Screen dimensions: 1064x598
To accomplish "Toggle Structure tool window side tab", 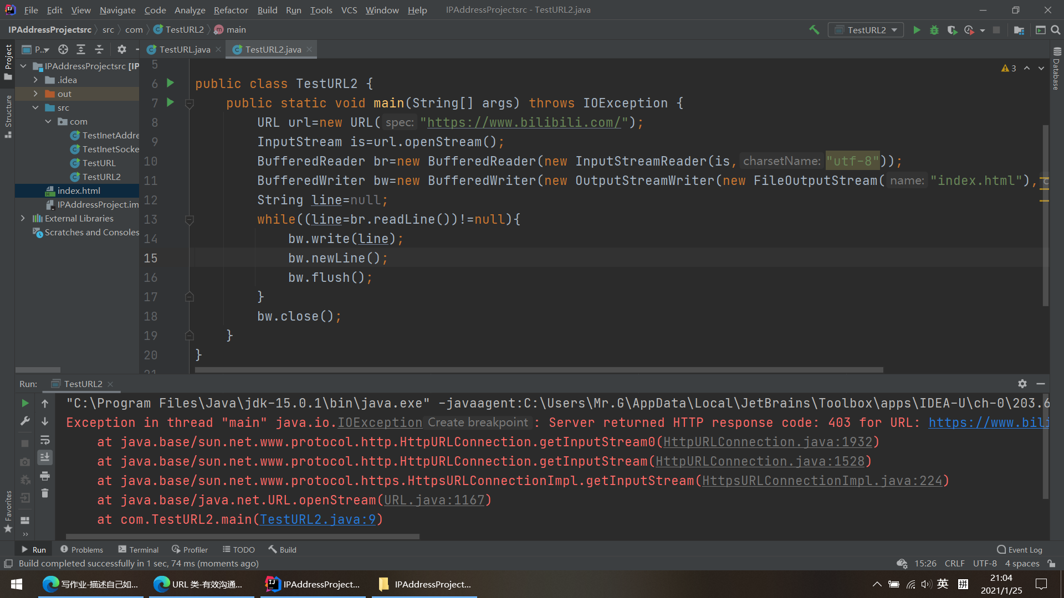I will tap(8, 116).
